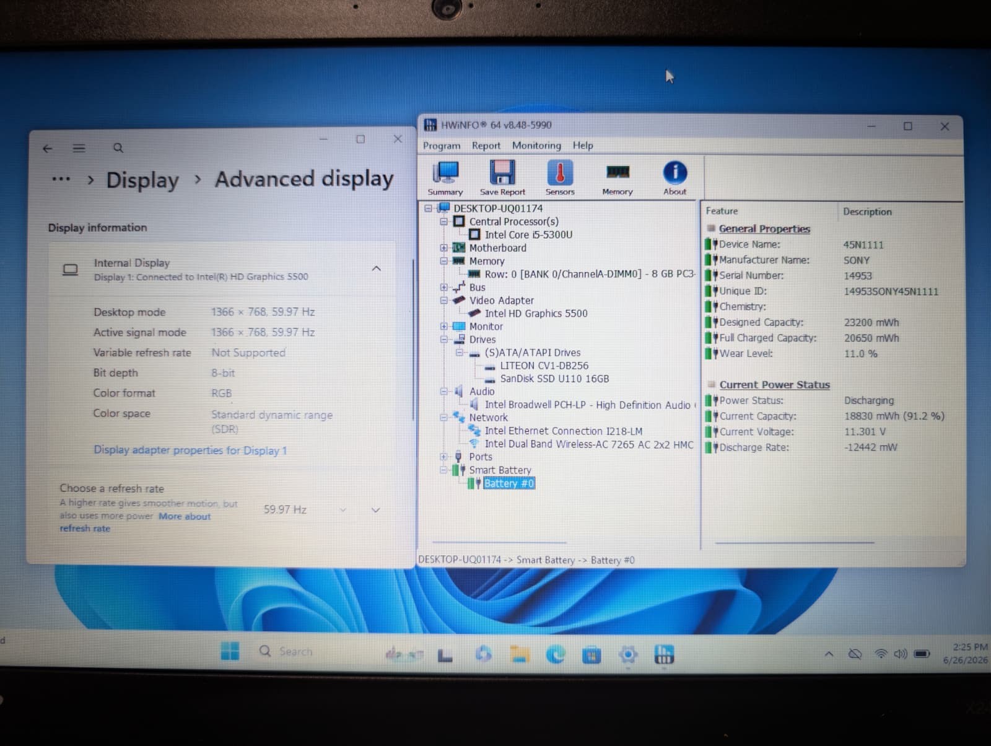Open Display adapter properties for Display 1

coord(190,450)
